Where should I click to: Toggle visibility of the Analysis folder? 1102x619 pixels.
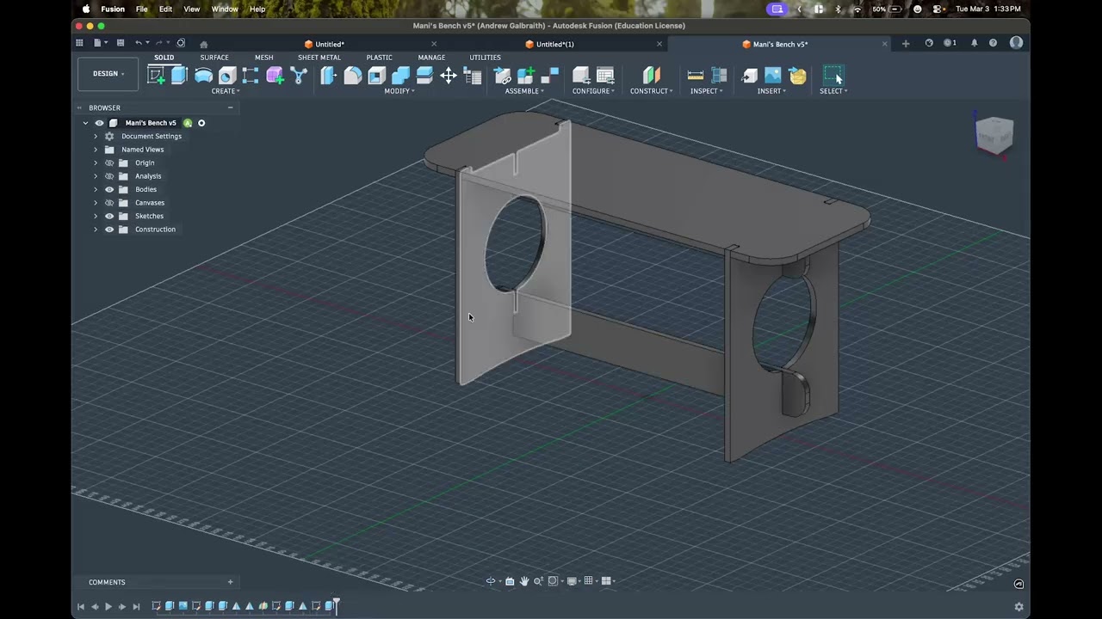point(109,176)
